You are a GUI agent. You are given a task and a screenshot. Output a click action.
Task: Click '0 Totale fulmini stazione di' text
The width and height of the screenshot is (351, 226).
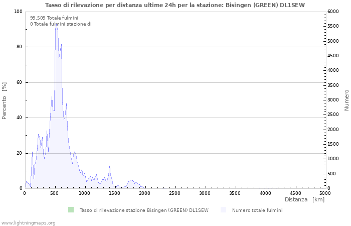(61, 24)
